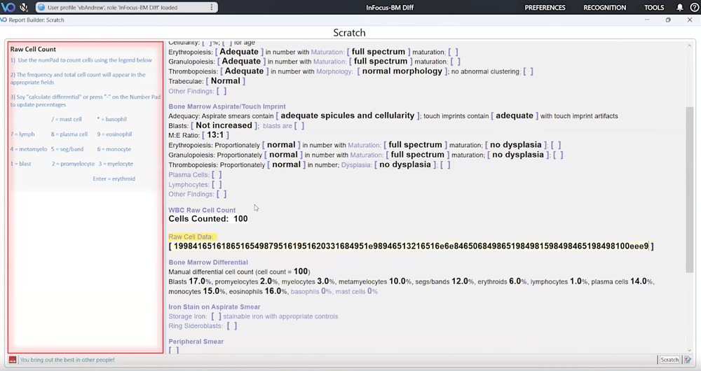Open the Recognition menu
Screen dimensions: 701x371
click(x=604, y=8)
